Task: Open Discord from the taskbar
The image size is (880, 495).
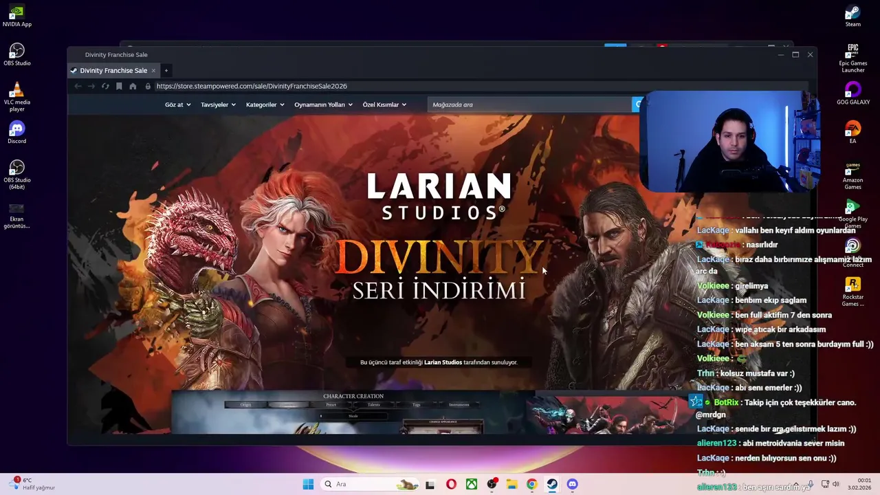Action: (x=572, y=484)
